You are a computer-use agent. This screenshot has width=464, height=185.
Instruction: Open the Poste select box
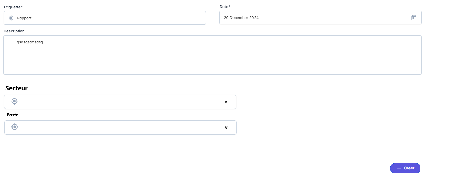[120, 128]
